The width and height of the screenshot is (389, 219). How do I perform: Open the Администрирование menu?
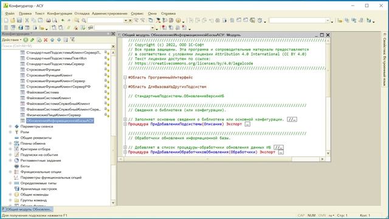click(x=109, y=13)
